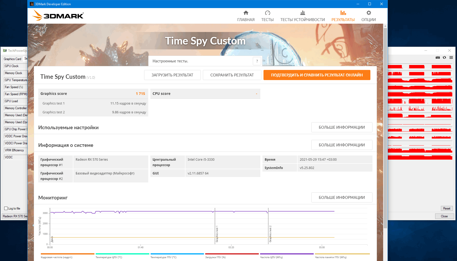Minimize the 3DMark Developer Edition window
This screenshot has height=261, width=457.
tap(358, 4)
